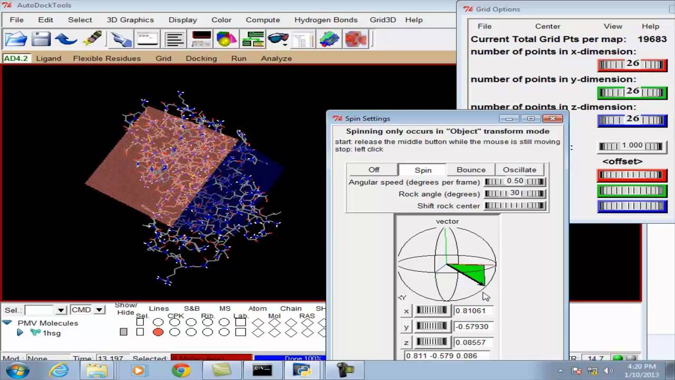Enable CPK display for 1hsg

(175, 332)
